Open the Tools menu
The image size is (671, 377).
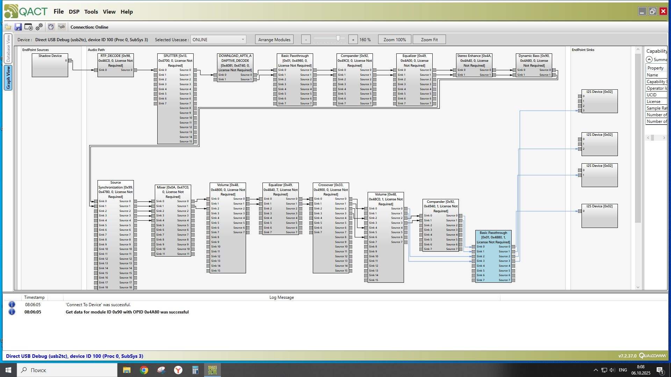91,12
